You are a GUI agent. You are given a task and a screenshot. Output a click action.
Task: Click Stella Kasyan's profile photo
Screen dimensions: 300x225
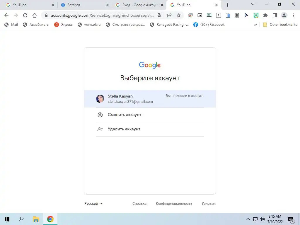click(x=100, y=99)
